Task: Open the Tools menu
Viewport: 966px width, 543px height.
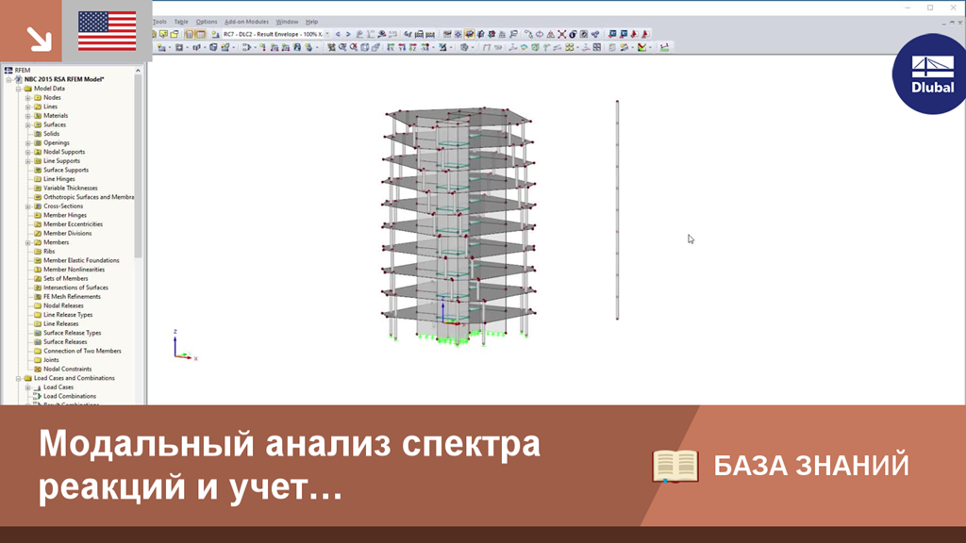Action: tap(159, 22)
